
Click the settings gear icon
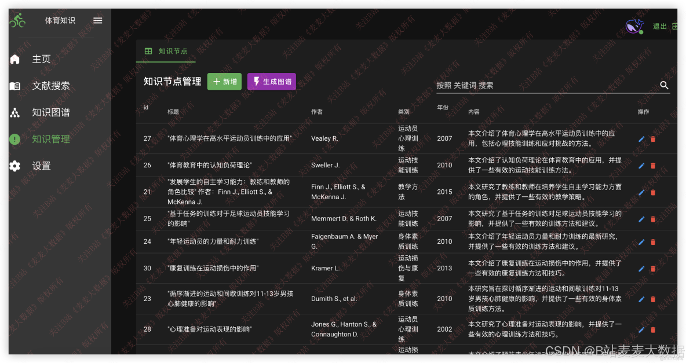[15, 166]
